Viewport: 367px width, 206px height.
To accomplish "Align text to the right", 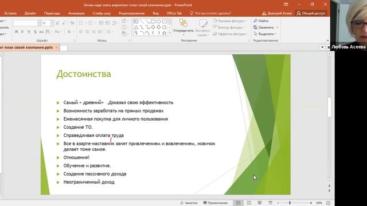I will click(93, 31).
